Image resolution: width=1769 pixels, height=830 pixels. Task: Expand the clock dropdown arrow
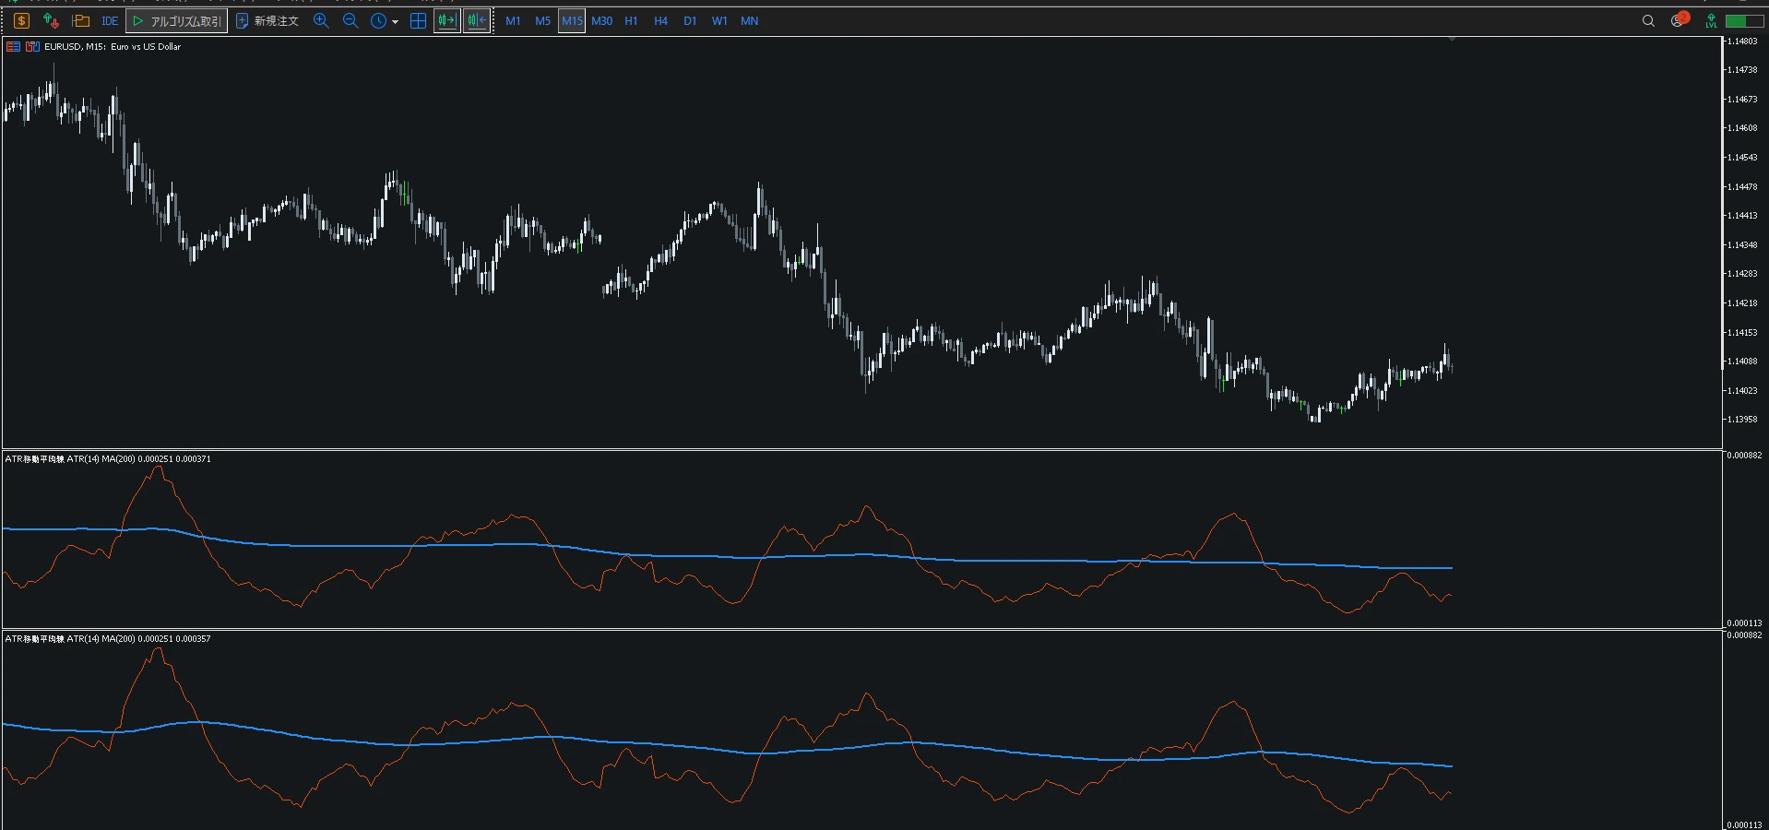(395, 21)
